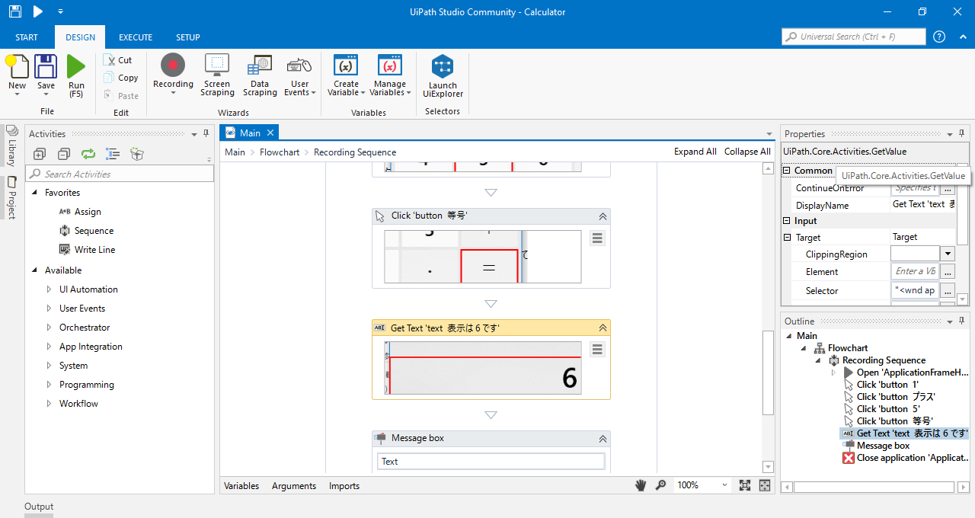Open the Arguments panel
Viewport: 975px width, 518px height.
click(294, 485)
